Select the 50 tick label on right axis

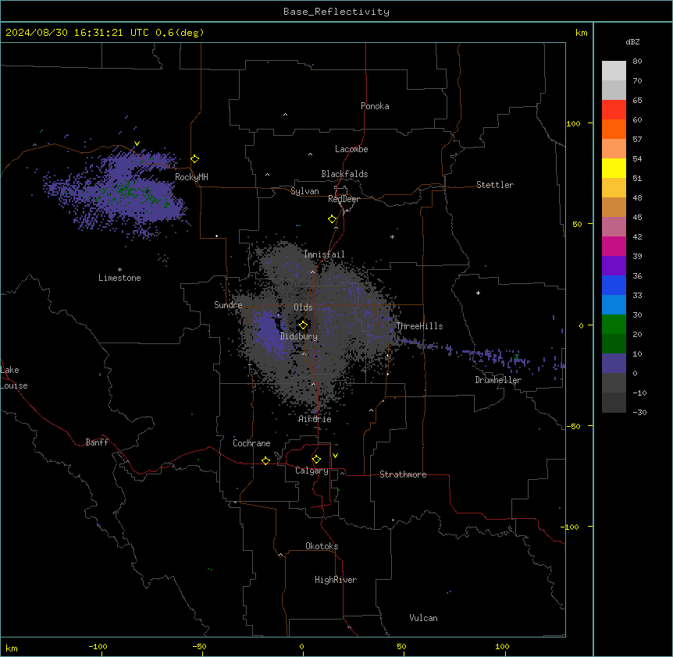pos(577,224)
